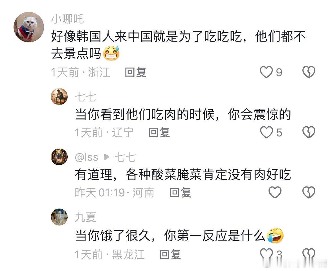Viewport: 330px width, 271px height.
Task: Reply to 九夏's comment from 黑龙江
Action: tap(170, 254)
